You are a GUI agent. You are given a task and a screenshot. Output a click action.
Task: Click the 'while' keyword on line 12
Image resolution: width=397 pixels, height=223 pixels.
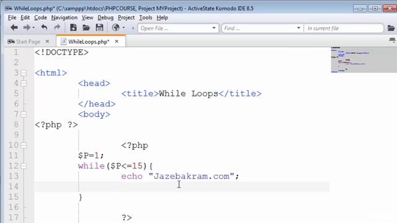coord(91,166)
